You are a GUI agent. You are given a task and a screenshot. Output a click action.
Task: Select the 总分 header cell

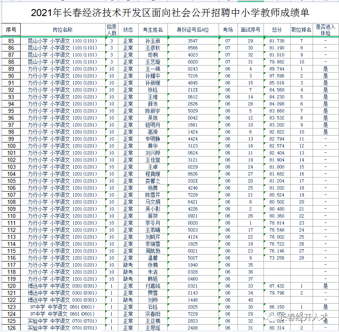(x=277, y=30)
